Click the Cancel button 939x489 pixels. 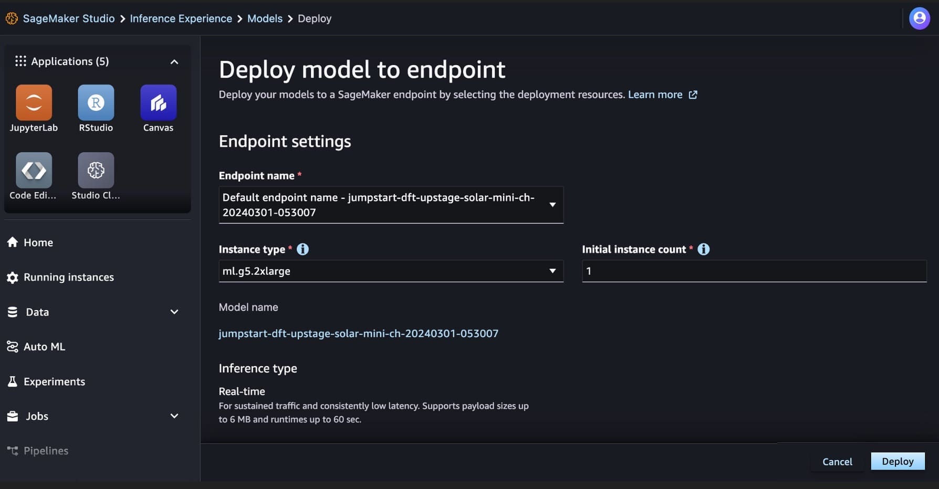[837, 461]
